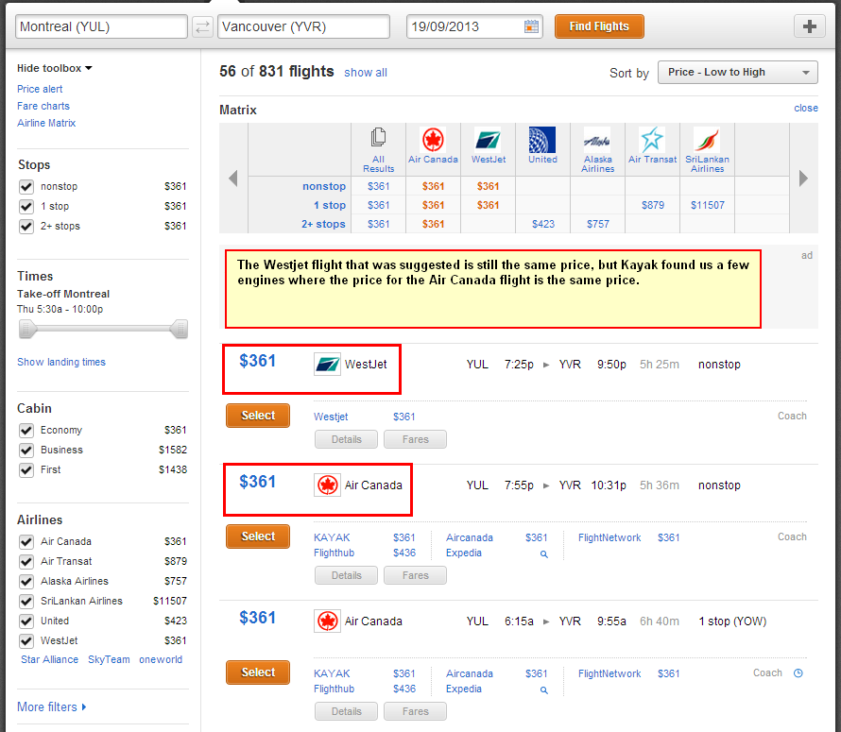
Task: Edit the departure date 19/09/2013 field
Action: tap(474, 26)
